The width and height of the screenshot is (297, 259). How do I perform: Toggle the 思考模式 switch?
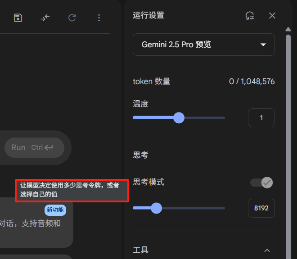pos(261,183)
